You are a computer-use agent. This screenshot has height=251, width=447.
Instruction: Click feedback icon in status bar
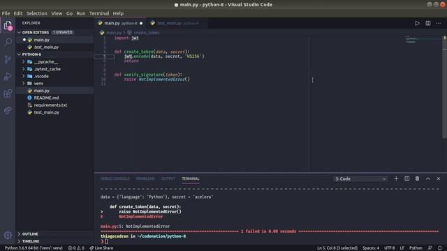[x=430, y=248]
